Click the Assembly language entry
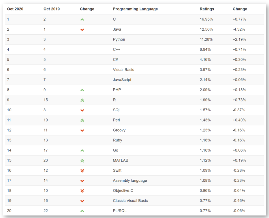 [130, 180]
